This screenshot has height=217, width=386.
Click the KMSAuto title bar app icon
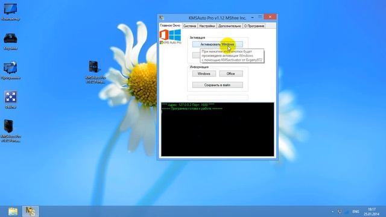(162, 17)
